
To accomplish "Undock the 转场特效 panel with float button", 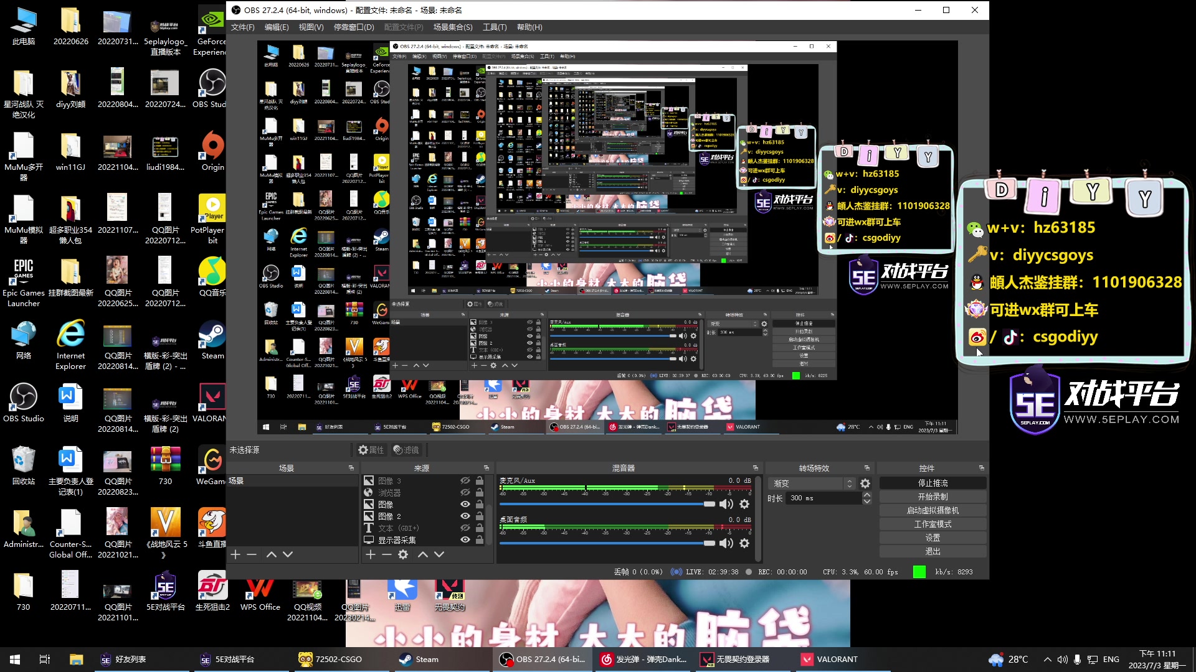I will click(866, 468).
